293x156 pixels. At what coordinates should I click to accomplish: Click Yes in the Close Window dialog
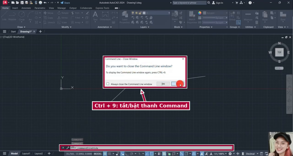163,84
